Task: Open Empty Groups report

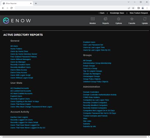Action: (89, 66)
